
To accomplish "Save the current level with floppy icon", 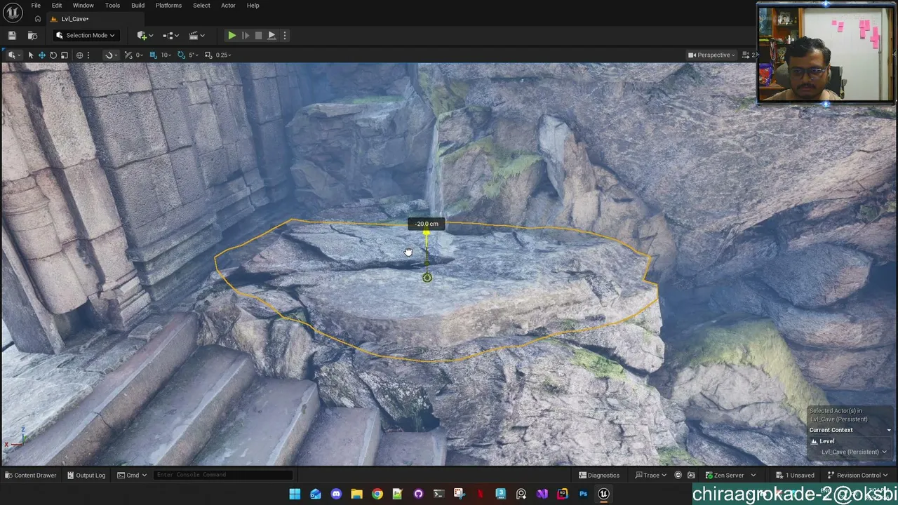I will tap(12, 35).
